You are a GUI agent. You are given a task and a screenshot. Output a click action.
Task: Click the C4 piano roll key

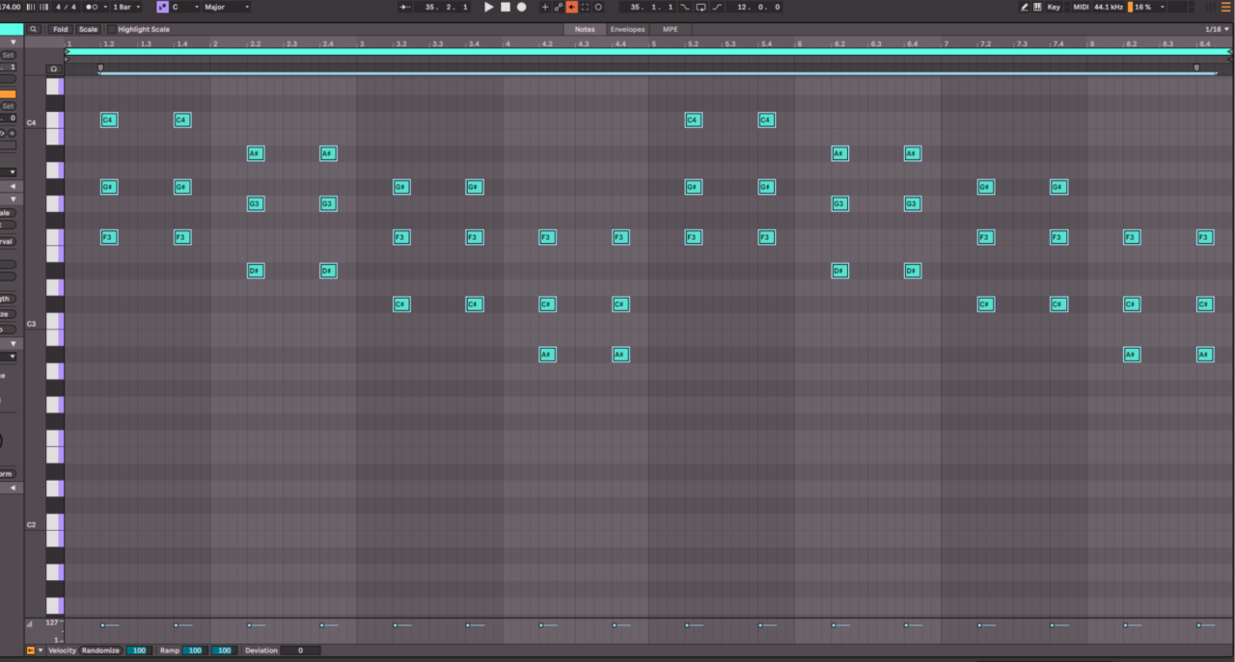tap(54, 120)
